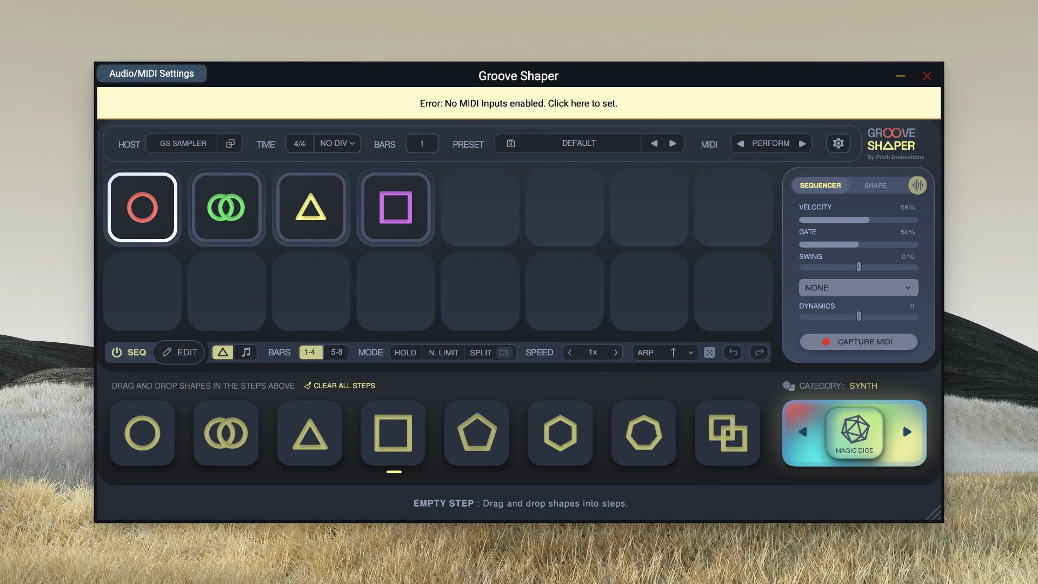Enable HOLD mode
The image size is (1038, 584).
(405, 352)
